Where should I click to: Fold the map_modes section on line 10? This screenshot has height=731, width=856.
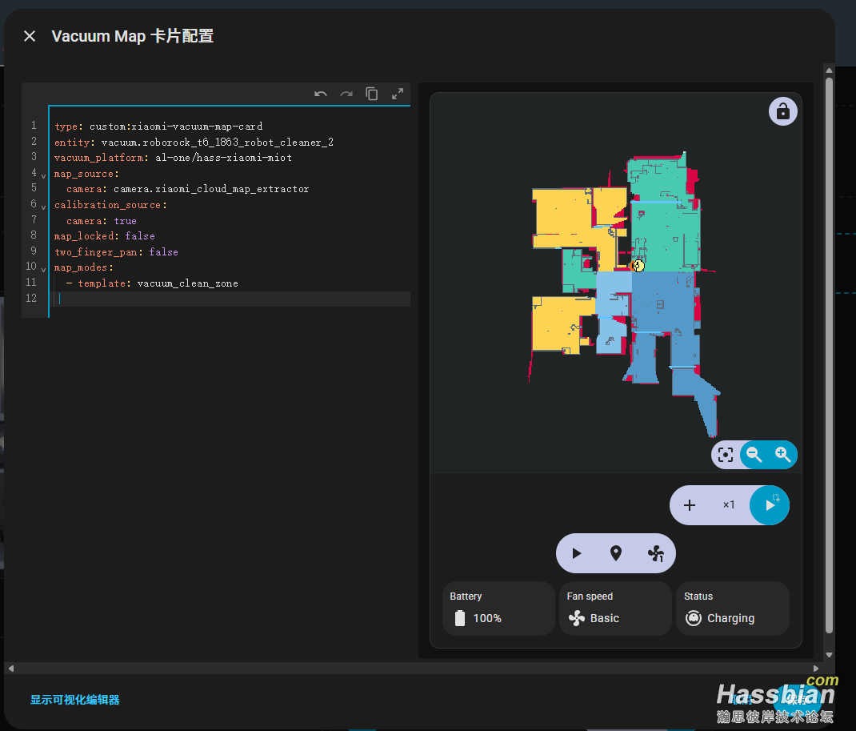pyautogui.click(x=43, y=268)
